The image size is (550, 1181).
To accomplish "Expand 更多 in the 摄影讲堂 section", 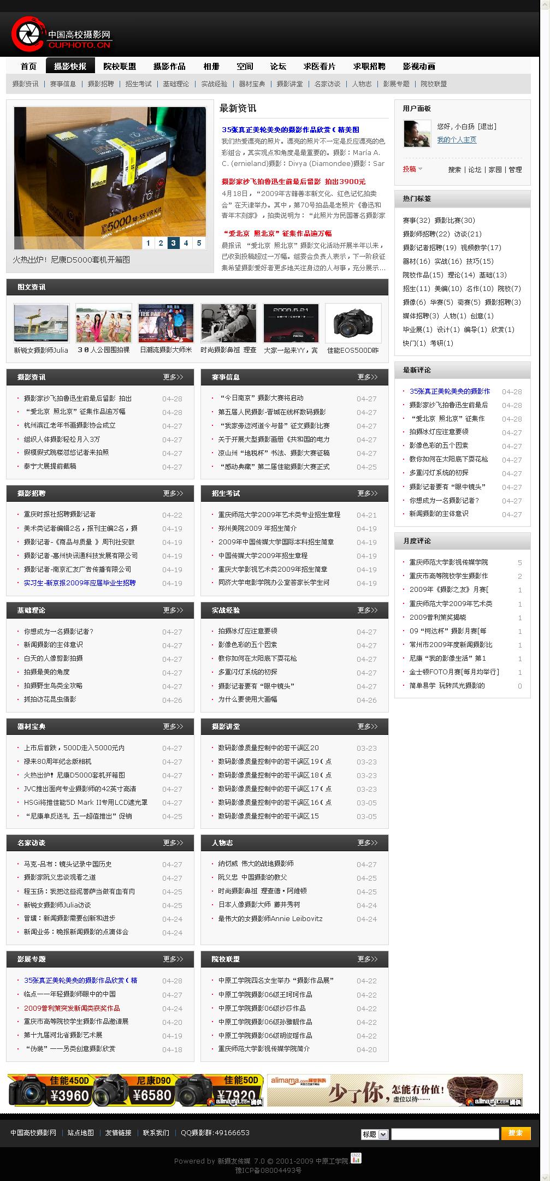I will [x=368, y=726].
